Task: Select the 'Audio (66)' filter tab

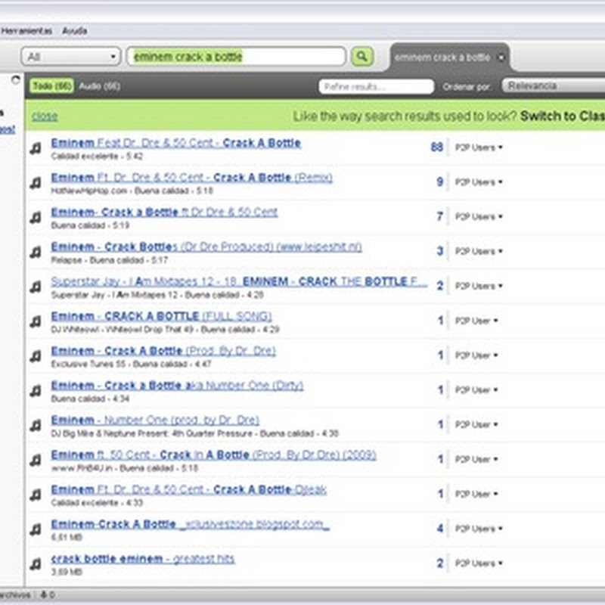Action: (100, 86)
